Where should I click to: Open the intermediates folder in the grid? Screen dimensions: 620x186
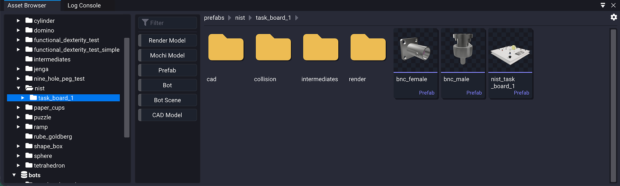(x=321, y=47)
